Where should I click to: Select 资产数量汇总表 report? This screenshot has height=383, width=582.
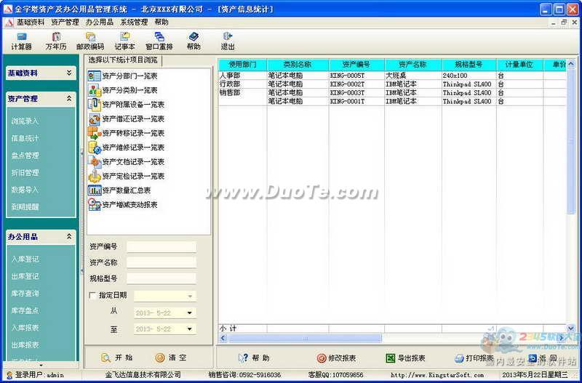[x=119, y=190]
